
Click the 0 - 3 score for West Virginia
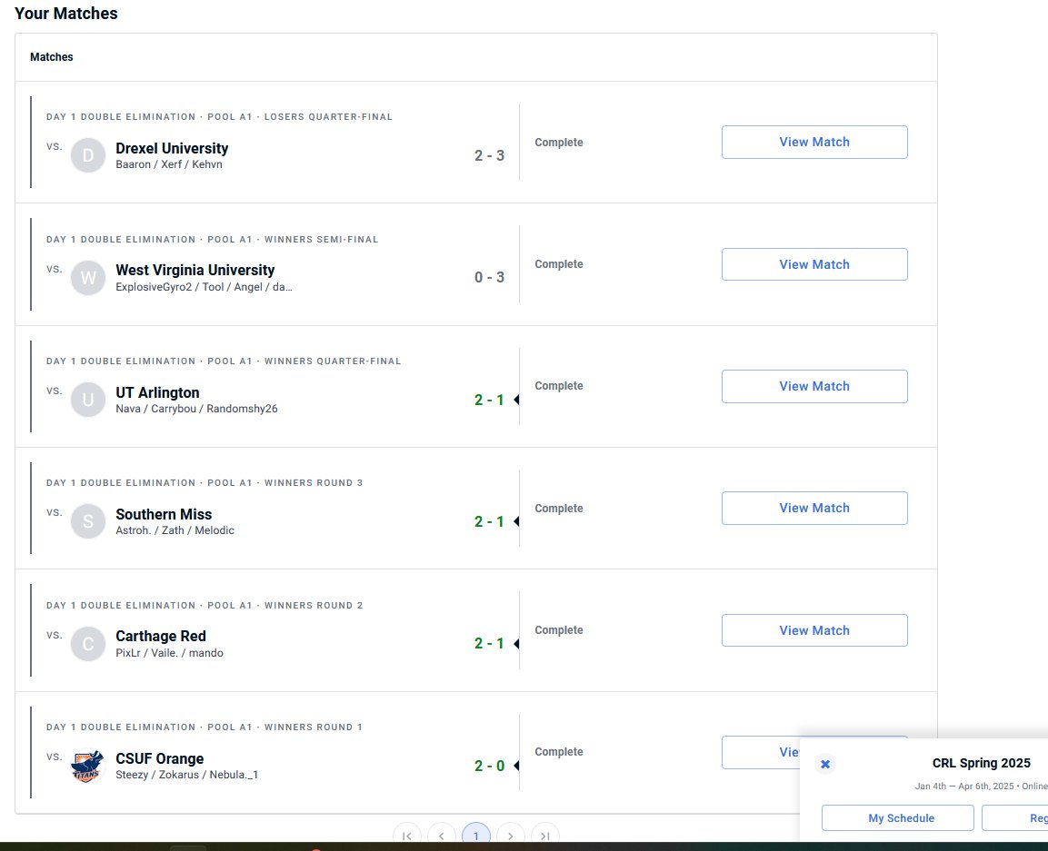[x=489, y=277]
